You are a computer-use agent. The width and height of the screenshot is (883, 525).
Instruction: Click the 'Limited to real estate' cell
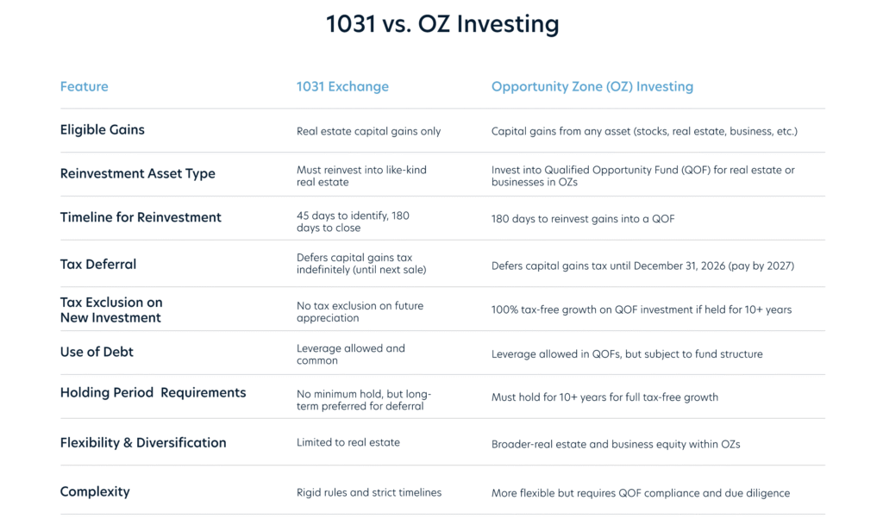pos(348,442)
